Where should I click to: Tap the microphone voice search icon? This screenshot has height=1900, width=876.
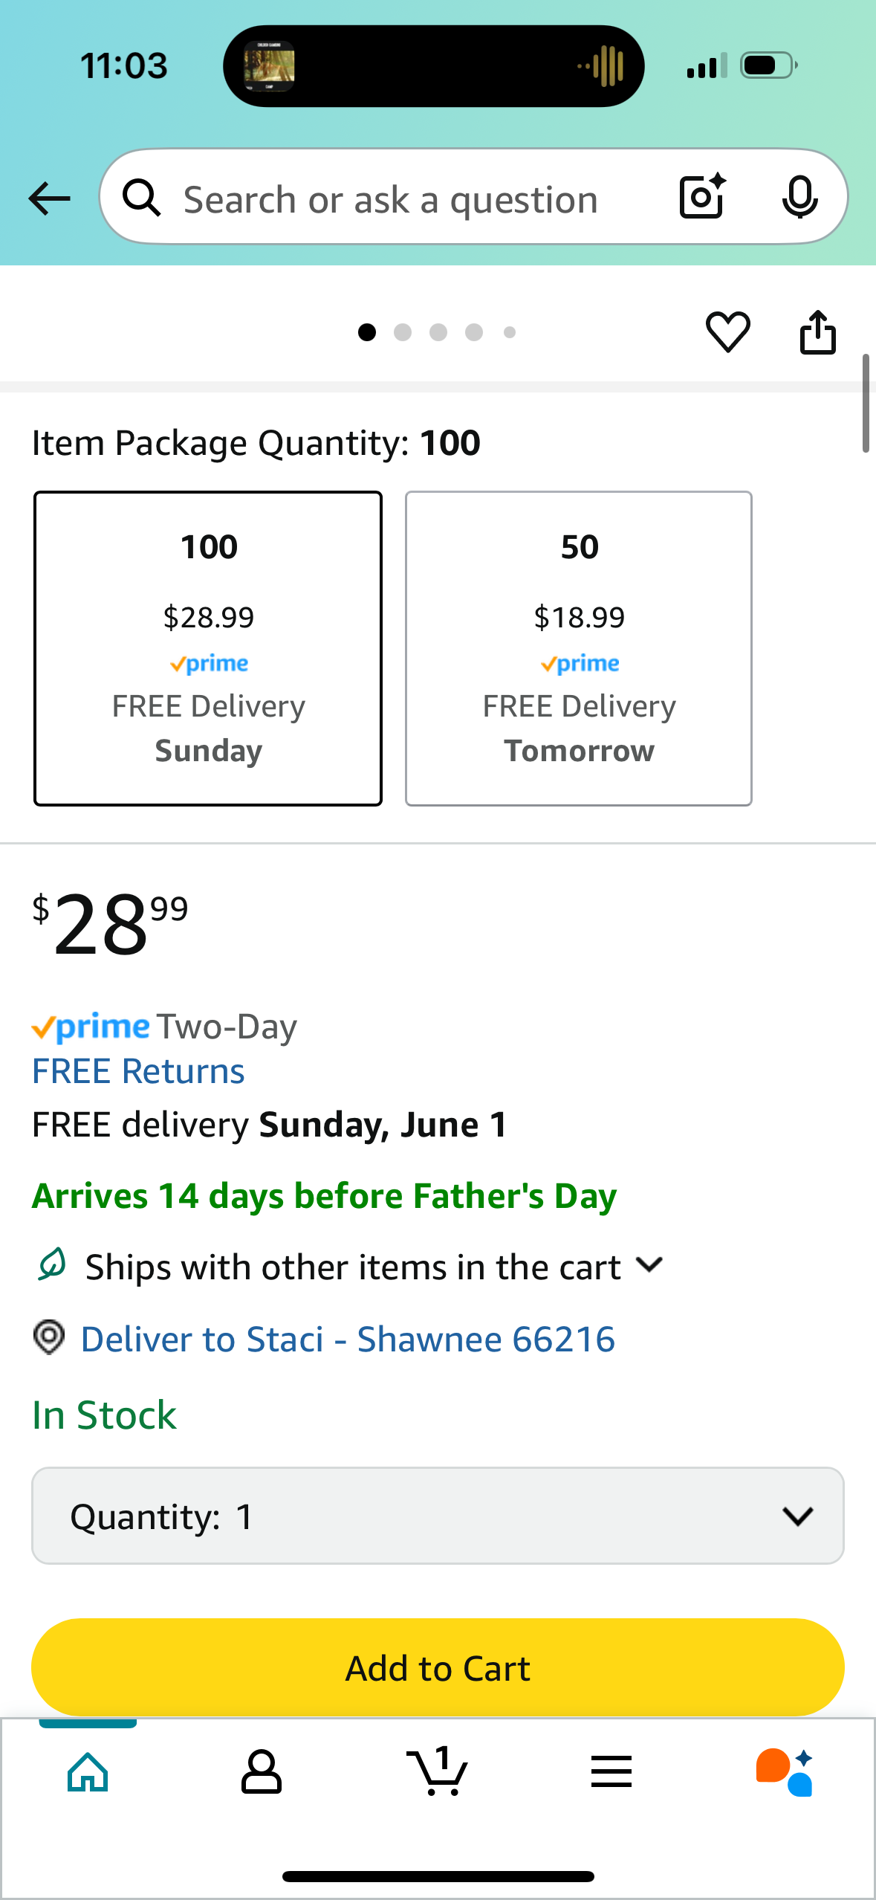(x=799, y=197)
